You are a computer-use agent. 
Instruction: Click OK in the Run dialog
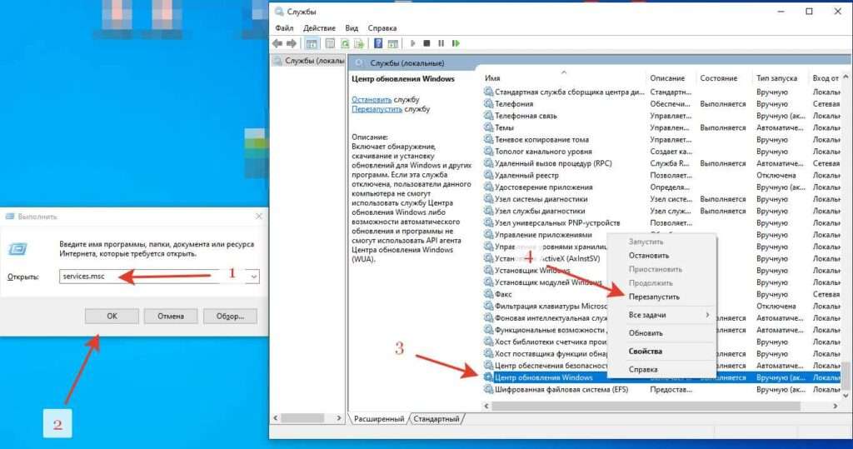112,316
